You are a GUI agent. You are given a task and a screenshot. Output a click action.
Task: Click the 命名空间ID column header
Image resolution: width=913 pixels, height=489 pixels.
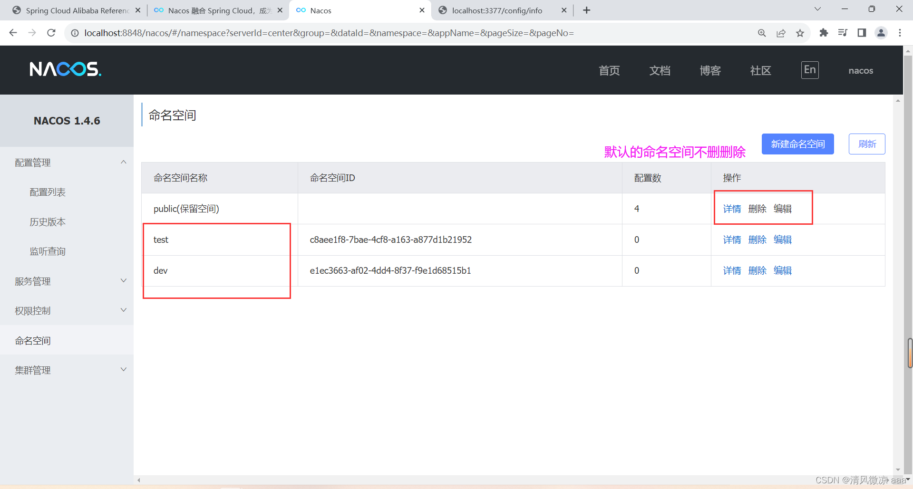click(460, 178)
